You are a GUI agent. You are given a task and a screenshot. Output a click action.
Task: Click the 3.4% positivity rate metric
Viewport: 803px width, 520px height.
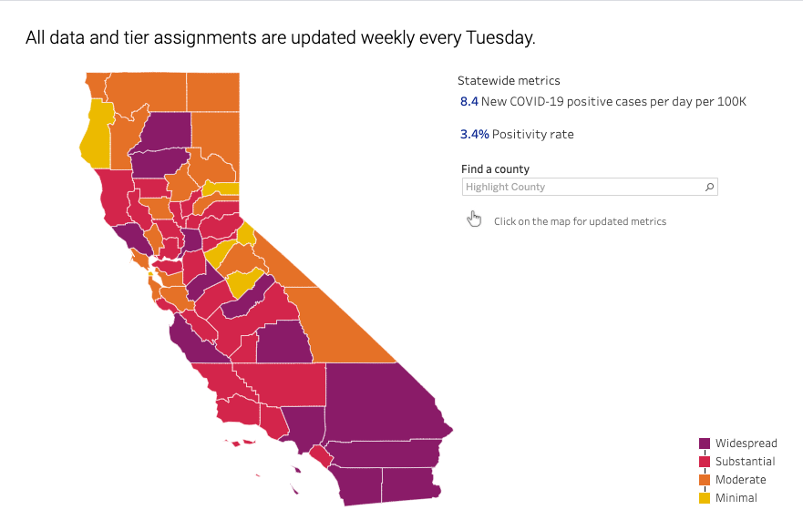coord(475,135)
